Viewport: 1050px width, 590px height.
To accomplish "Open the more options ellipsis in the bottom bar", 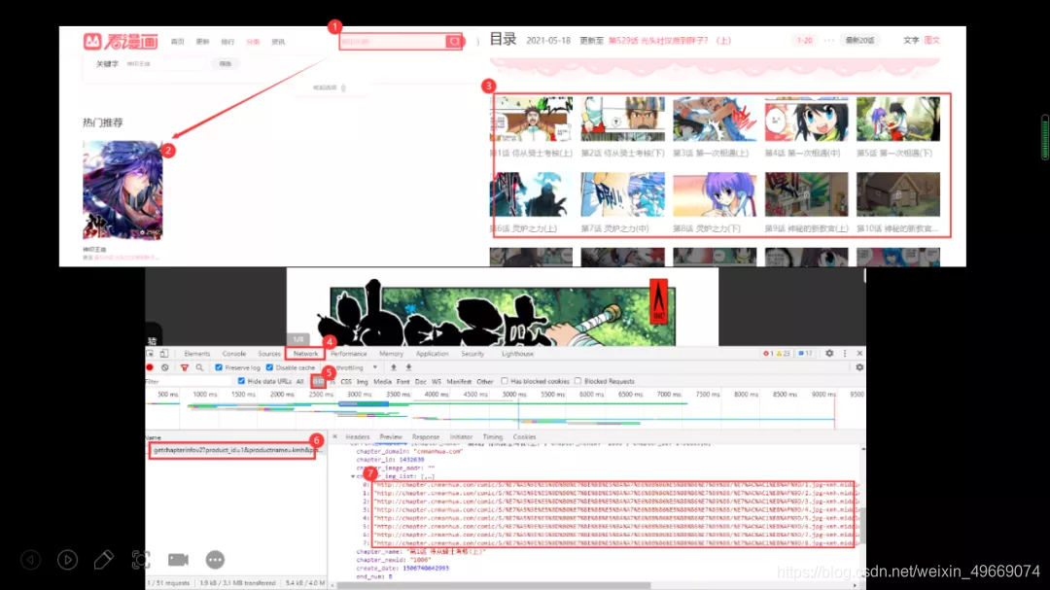I will pyautogui.click(x=215, y=559).
